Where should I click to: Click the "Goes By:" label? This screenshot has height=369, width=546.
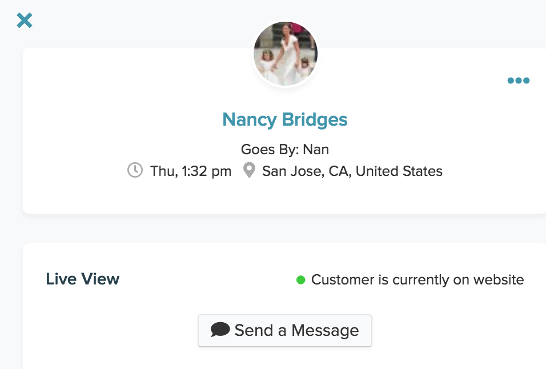click(x=270, y=150)
